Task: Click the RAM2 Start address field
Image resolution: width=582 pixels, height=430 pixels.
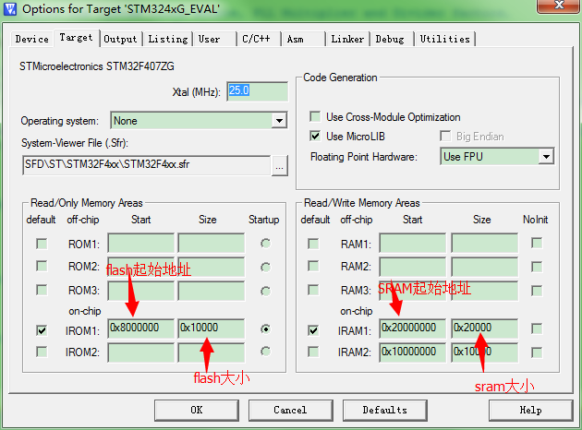Action: click(x=413, y=267)
